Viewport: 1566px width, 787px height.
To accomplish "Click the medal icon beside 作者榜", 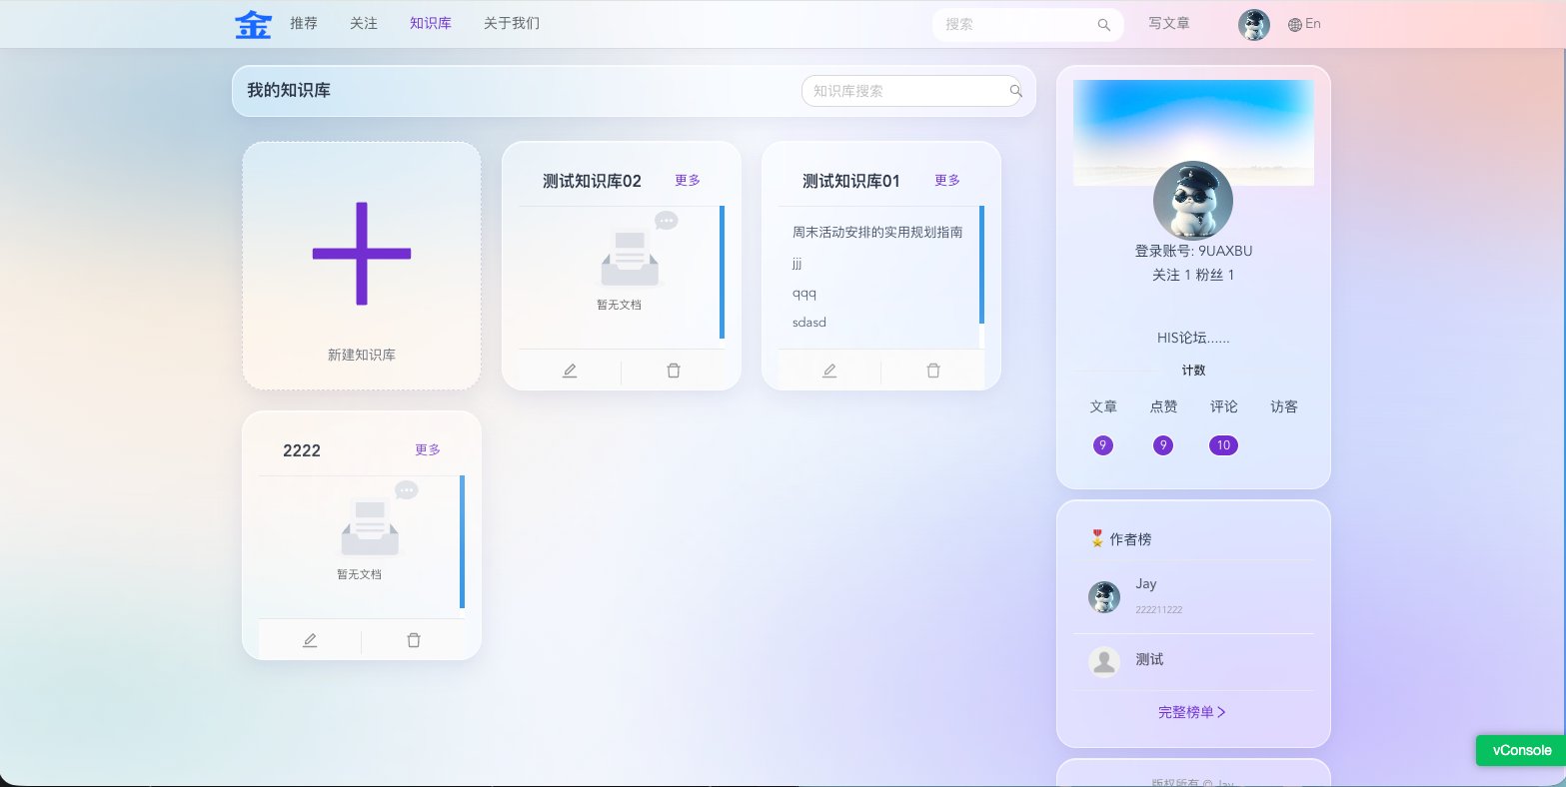I will [1096, 538].
